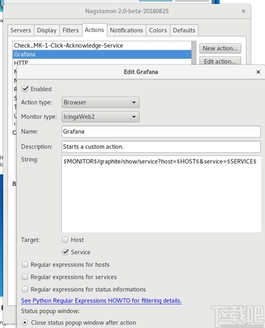The image size is (265, 328).
Task: Check the Host target checkbox
Action: point(65,240)
